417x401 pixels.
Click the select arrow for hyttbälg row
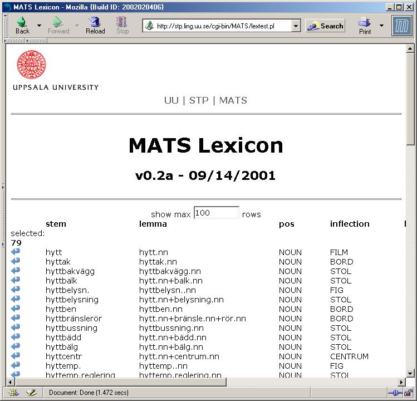[x=16, y=346]
